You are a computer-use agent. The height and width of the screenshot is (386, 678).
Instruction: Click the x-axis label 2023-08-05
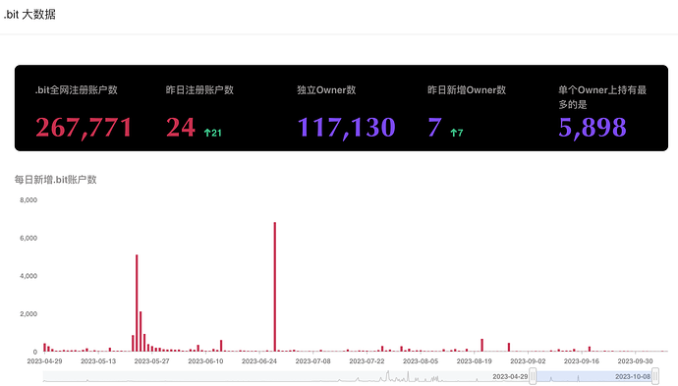point(421,360)
